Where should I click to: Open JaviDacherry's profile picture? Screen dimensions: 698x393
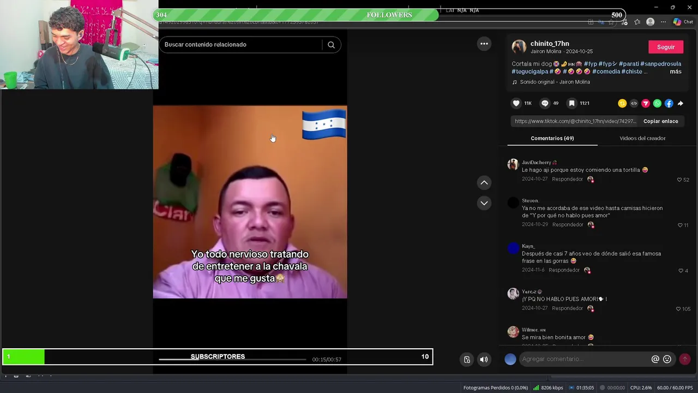coord(513,164)
